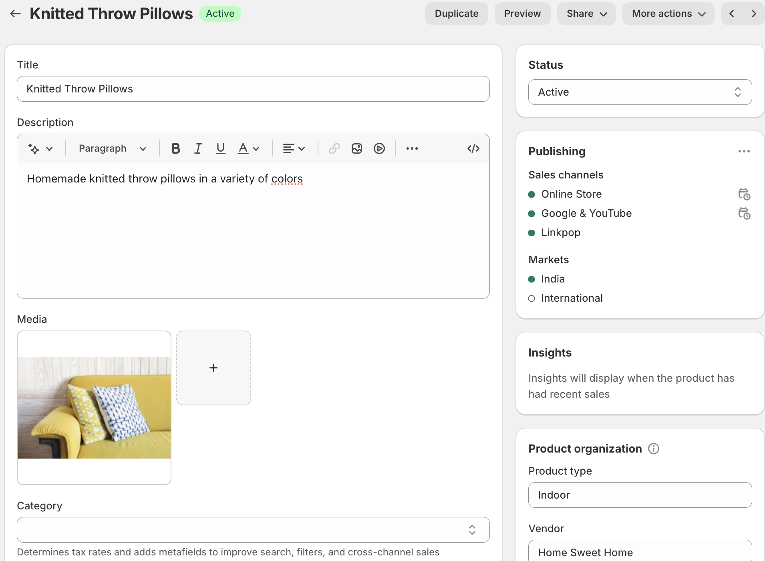
Task: Open the Publishing card options menu
Action: 744,151
